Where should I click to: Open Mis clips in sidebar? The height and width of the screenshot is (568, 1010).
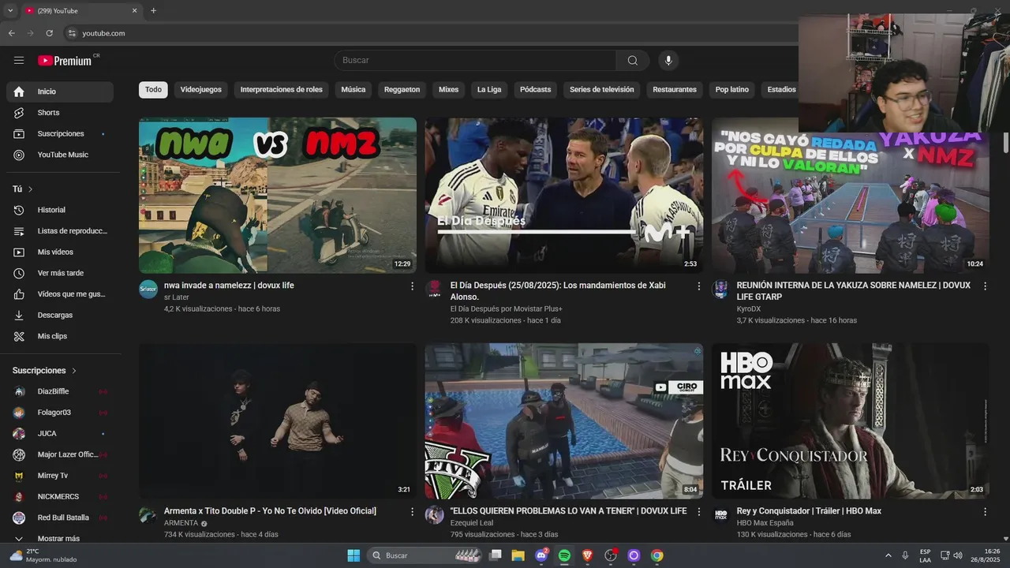[60, 336]
